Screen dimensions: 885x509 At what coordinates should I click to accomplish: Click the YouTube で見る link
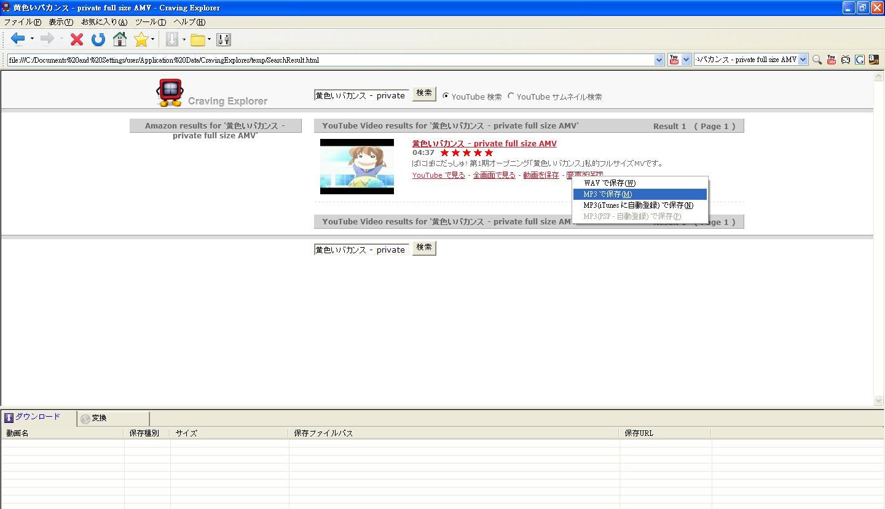click(438, 175)
